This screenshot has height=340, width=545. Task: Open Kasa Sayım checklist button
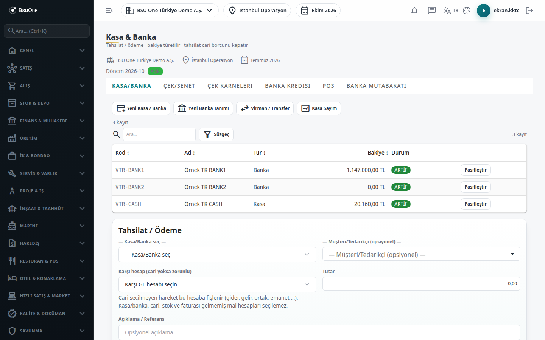click(319, 108)
